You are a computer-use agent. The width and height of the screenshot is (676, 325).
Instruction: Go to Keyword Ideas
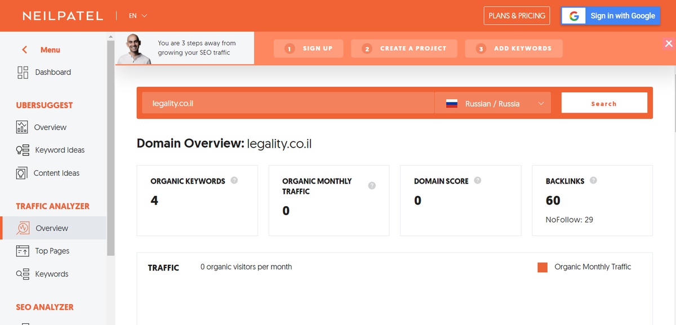[60, 150]
